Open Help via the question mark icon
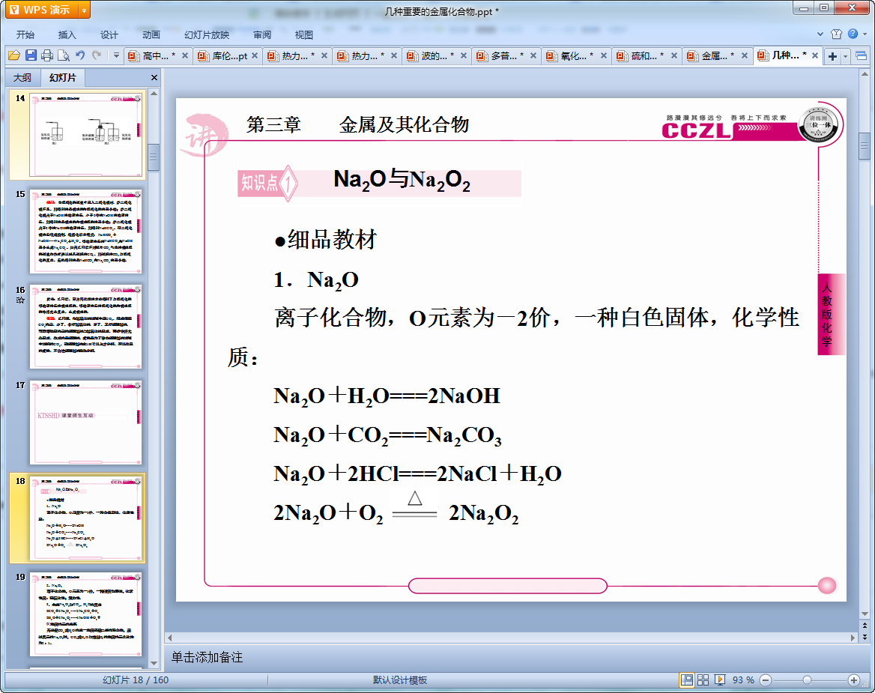The width and height of the screenshot is (875, 693). [853, 34]
